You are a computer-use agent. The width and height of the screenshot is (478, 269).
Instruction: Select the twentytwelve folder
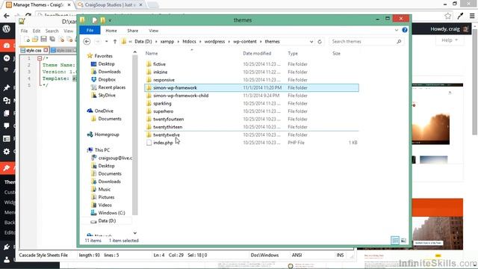(167, 134)
